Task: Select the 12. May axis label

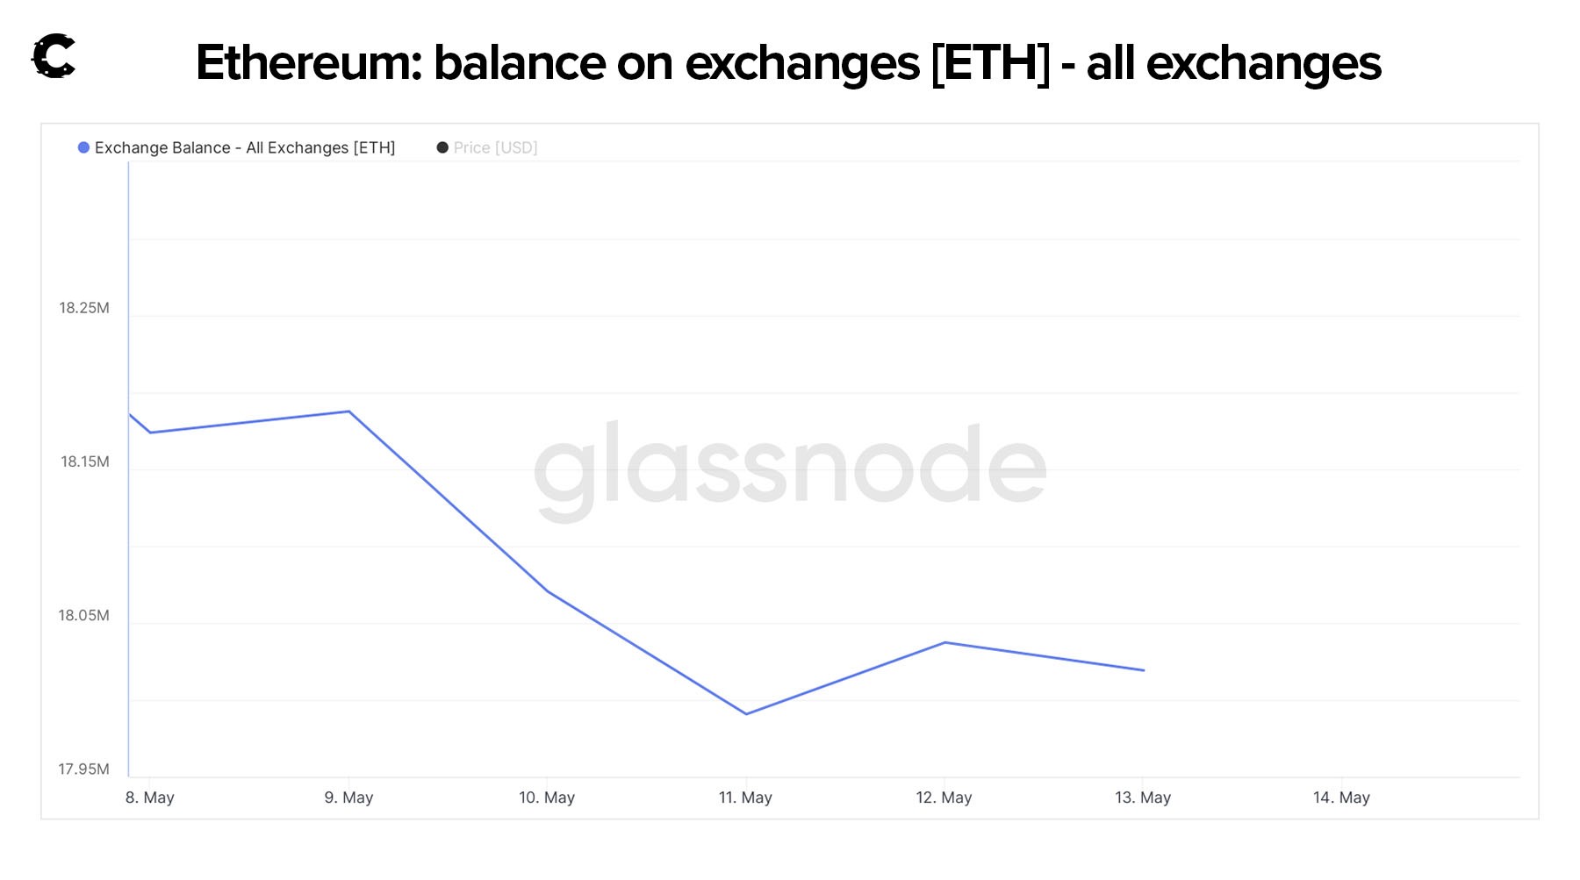Action: pyautogui.click(x=944, y=798)
